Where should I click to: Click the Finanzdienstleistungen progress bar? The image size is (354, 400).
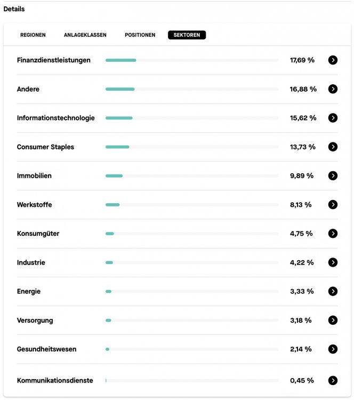point(192,60)
